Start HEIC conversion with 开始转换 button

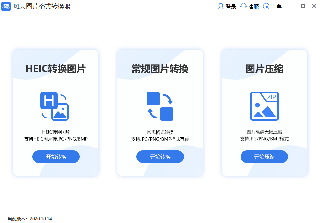[x=56, y=157]
